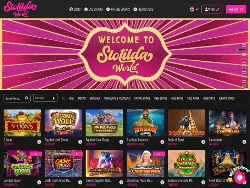Viewport: 250px width, 188px height.
Task: Click the Slotilda World logo
Action: 20,9
